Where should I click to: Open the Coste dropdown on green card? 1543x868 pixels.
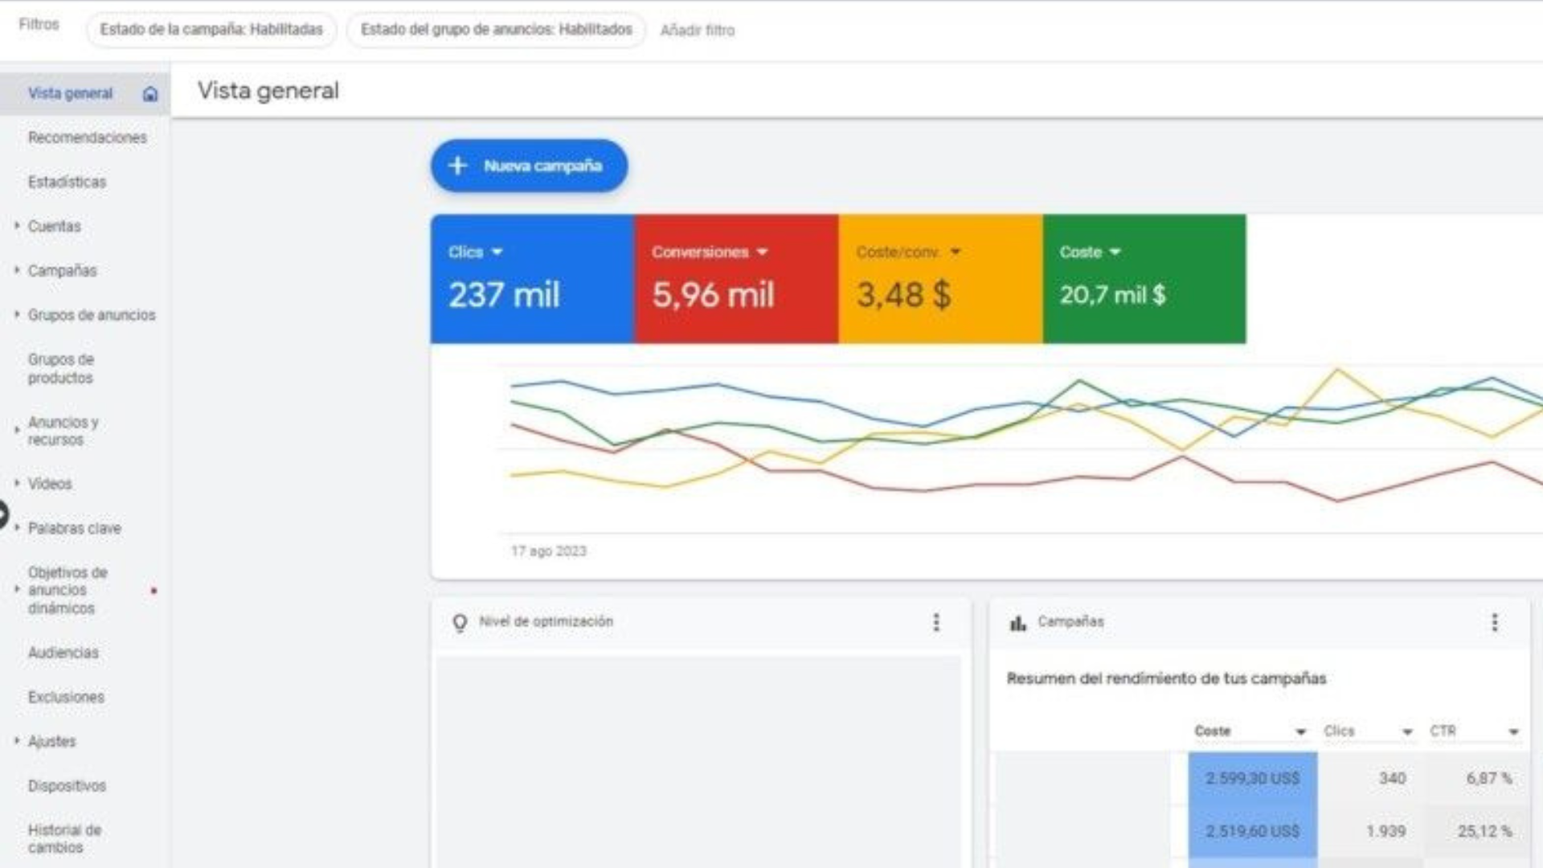(1115, 252)
